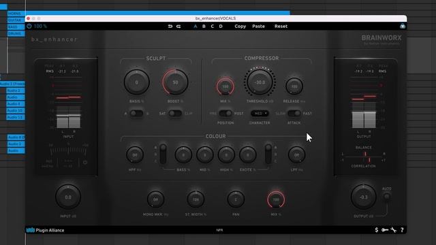Image resolution: width=436 pixels, height=245 pixels.
Task: Switch compressor position PRE/POST toggle
Action: click(225, 114)
